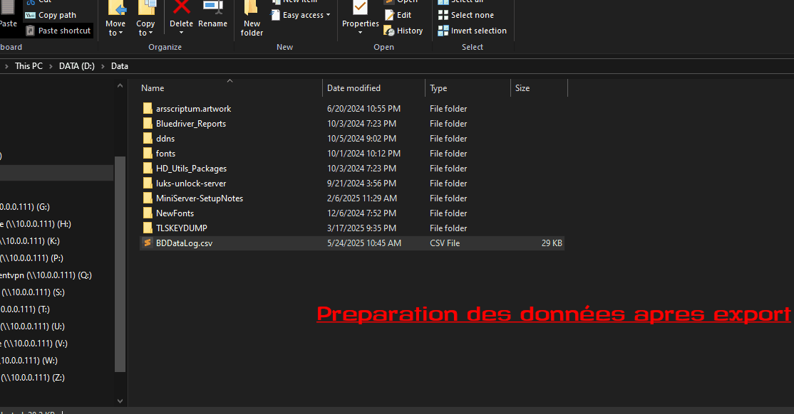
Task: Click the navigation pane scrollbar thumb
Action: [x=120, y=265]
